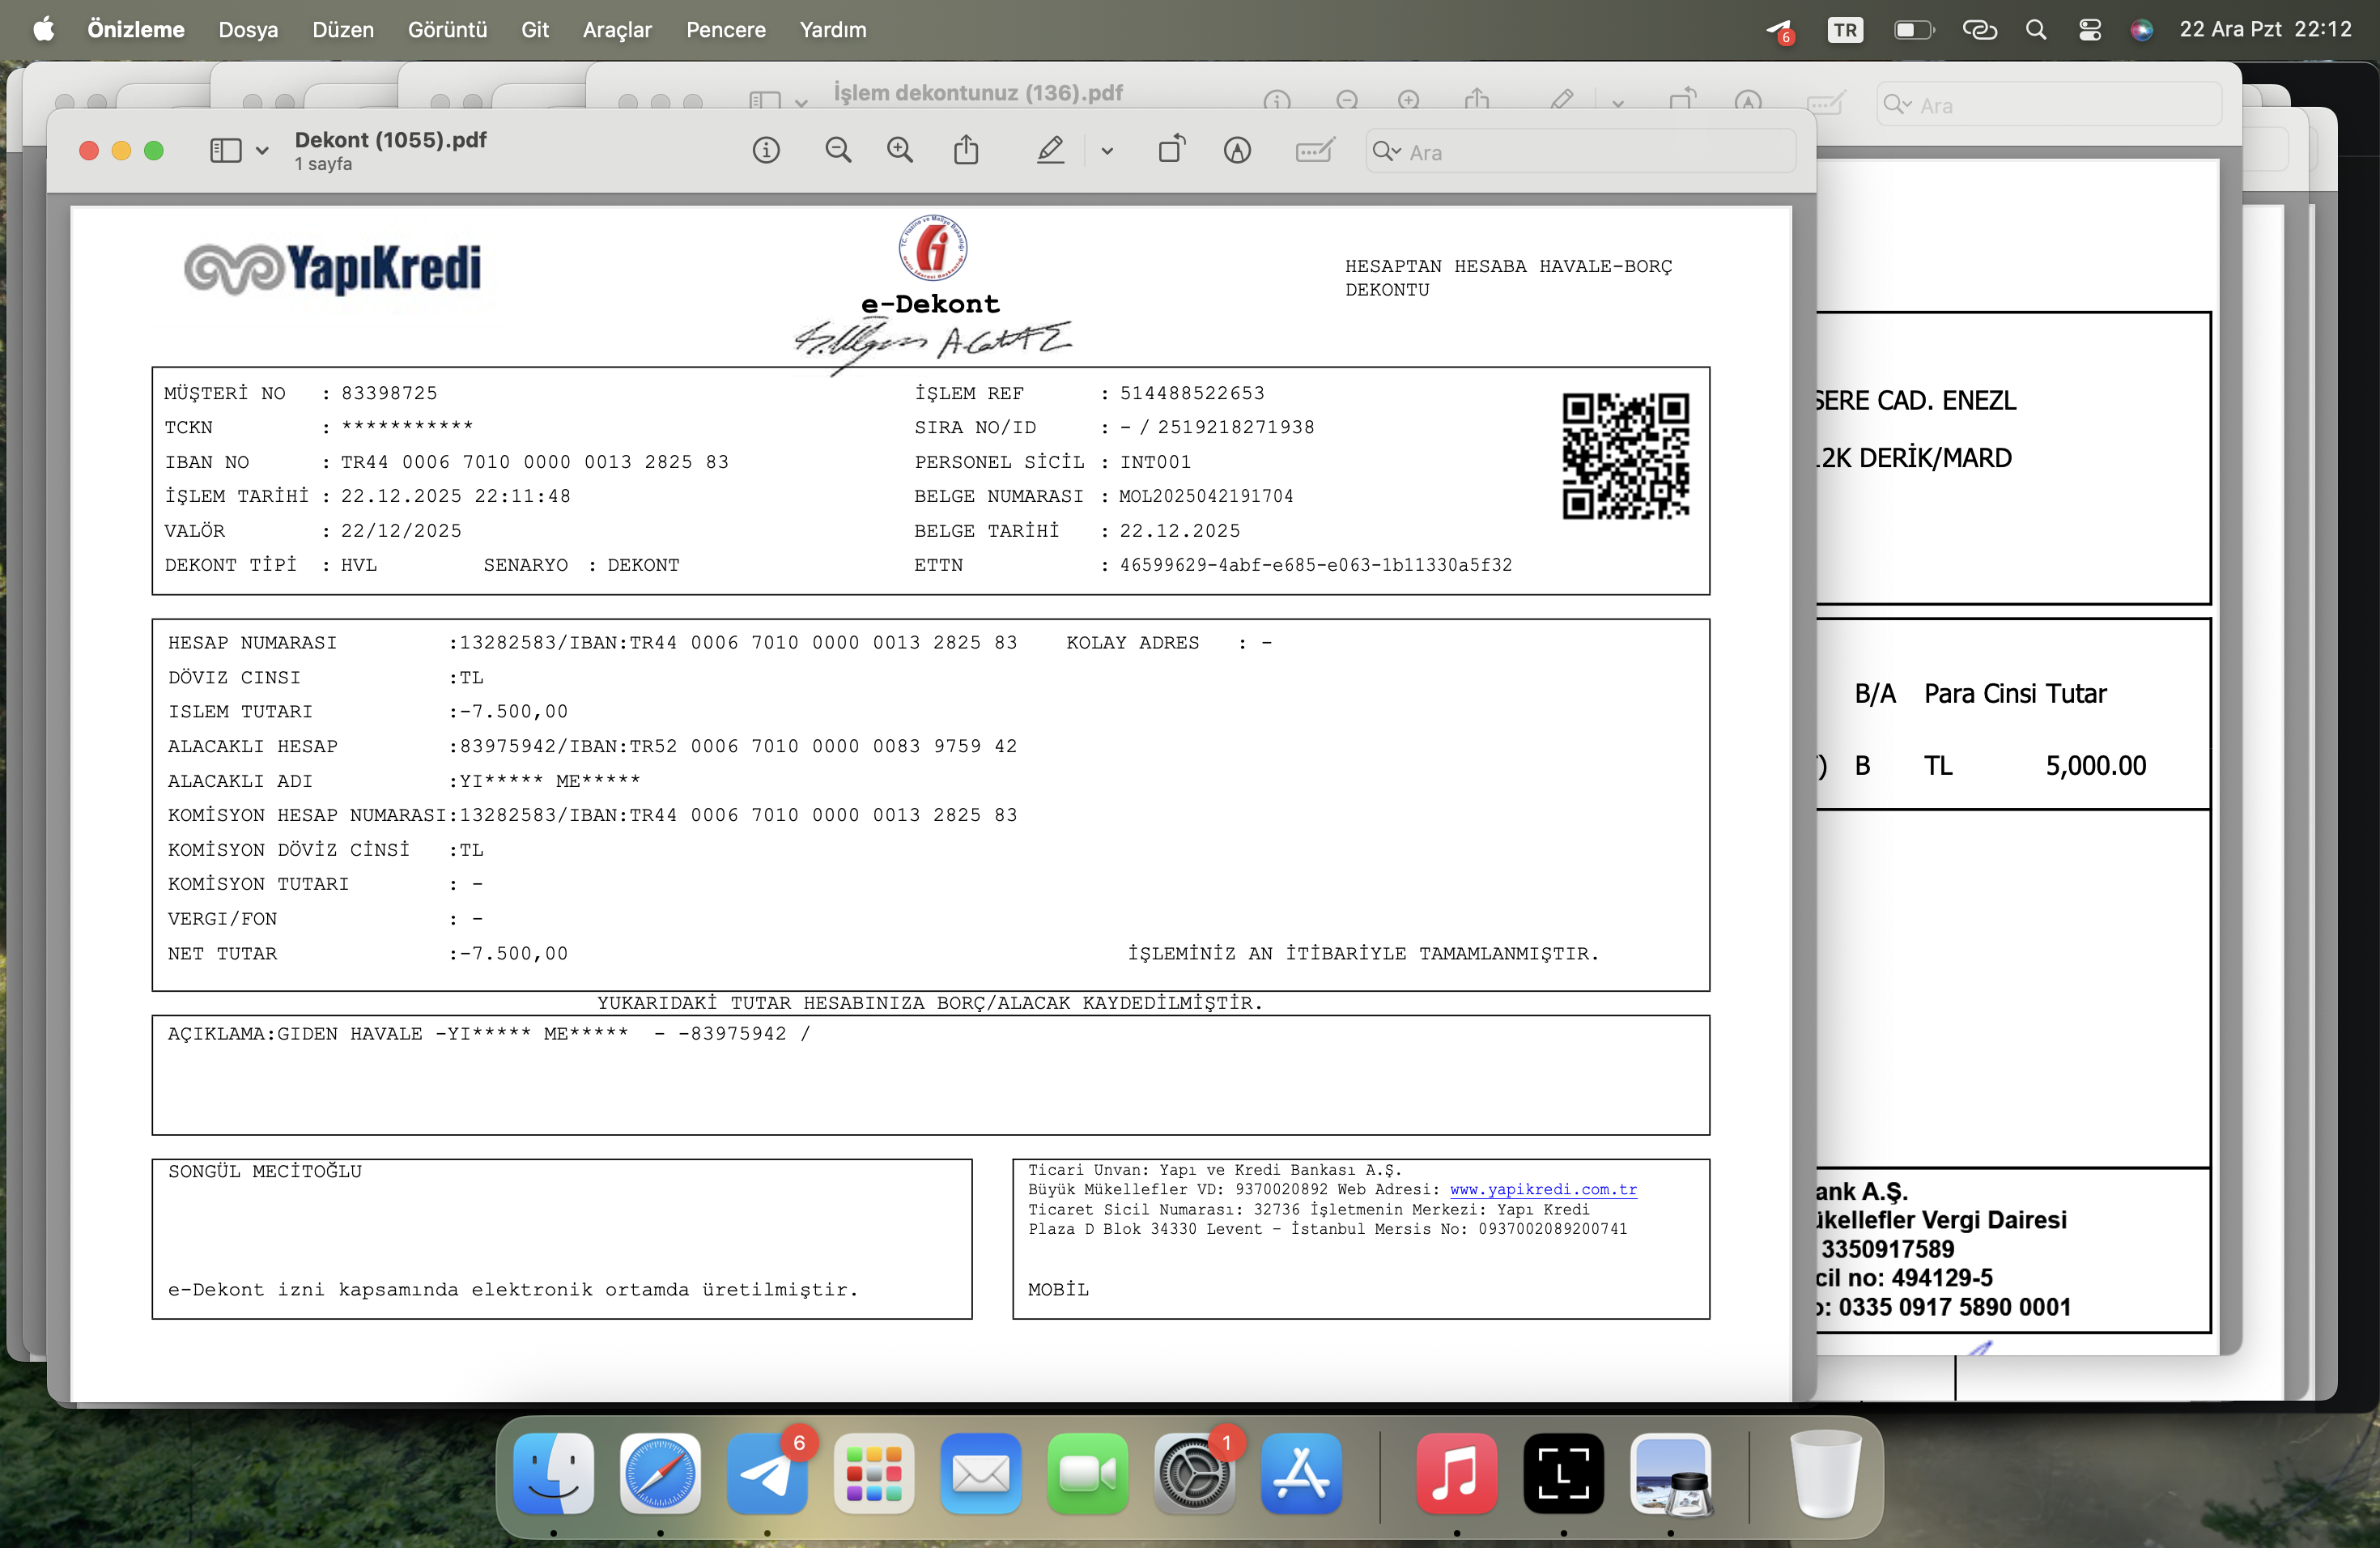
Task: Click the PERSONEL SİCİL value INT001
Action: tap(1155, 462)
